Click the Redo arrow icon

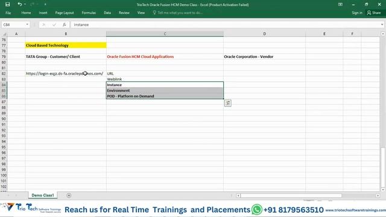(32, 4)
